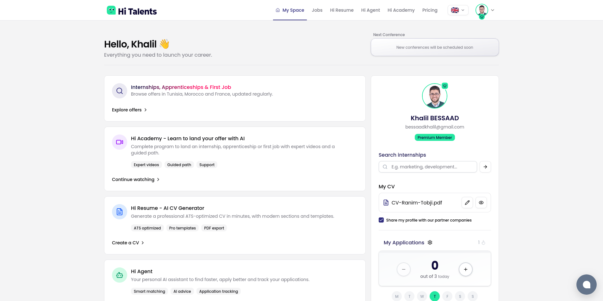Click the Hi Resume document icon
The width and height of the screenshot is (603, 301).
(x=120, y=212)
